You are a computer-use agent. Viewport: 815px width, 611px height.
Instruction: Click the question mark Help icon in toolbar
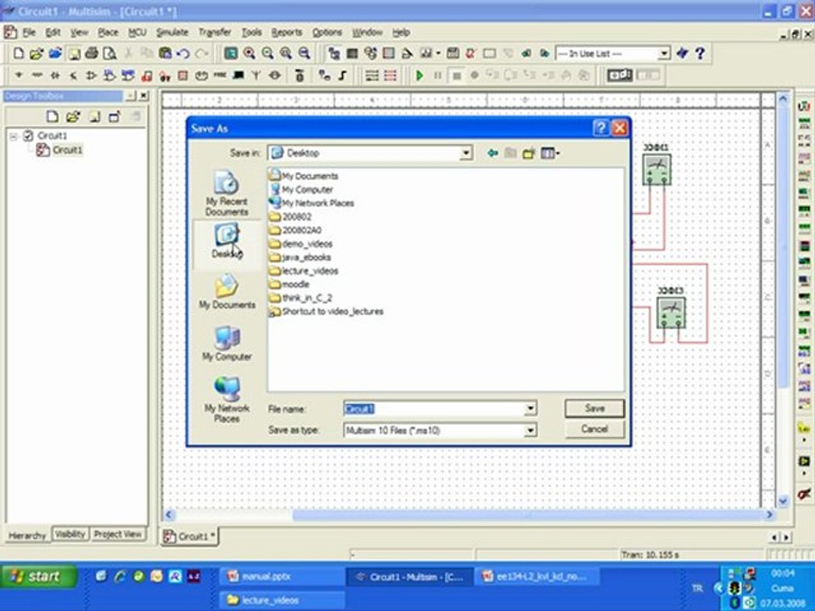700,53
